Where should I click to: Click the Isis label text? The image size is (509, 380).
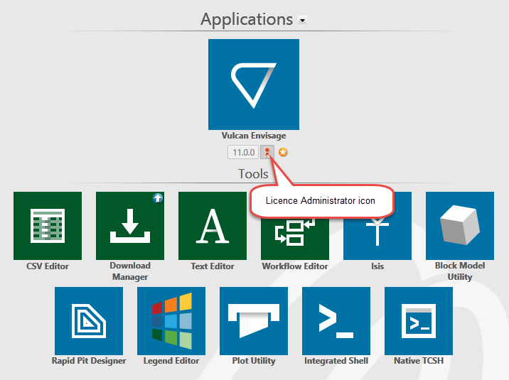pyautogui.click(x=377, y=266)
